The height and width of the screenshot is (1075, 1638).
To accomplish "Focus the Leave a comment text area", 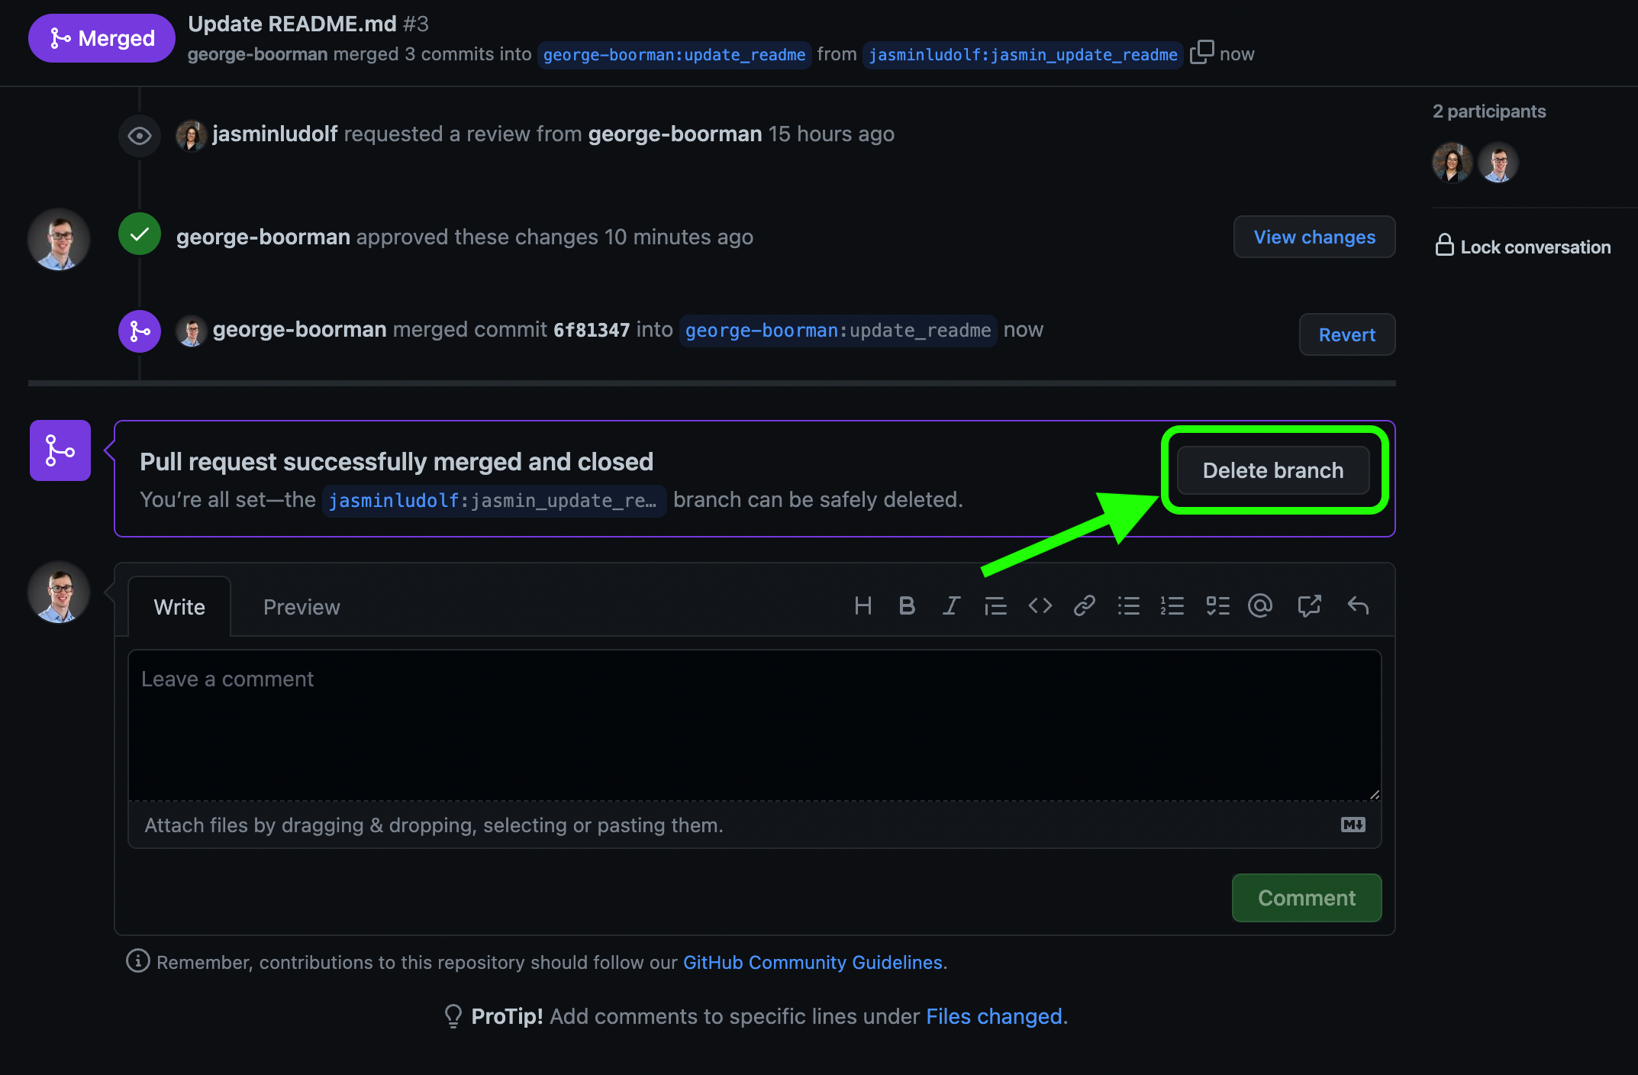I will pos(754,725).
